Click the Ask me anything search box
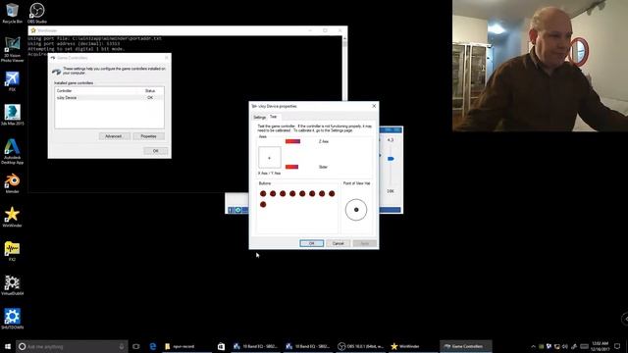Image resolution: width=628 pixels, height=353 pixels. coord(72,346)
